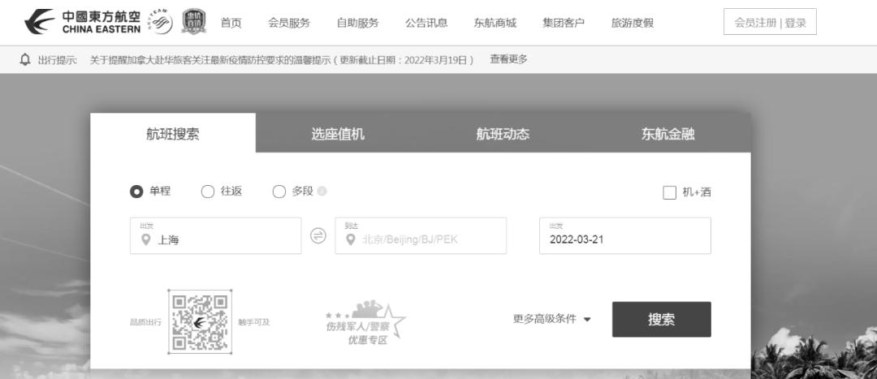This screenshot has width=877, height=379.
Task: Click the departure city field showing 上海
Action: pos(215,236)
